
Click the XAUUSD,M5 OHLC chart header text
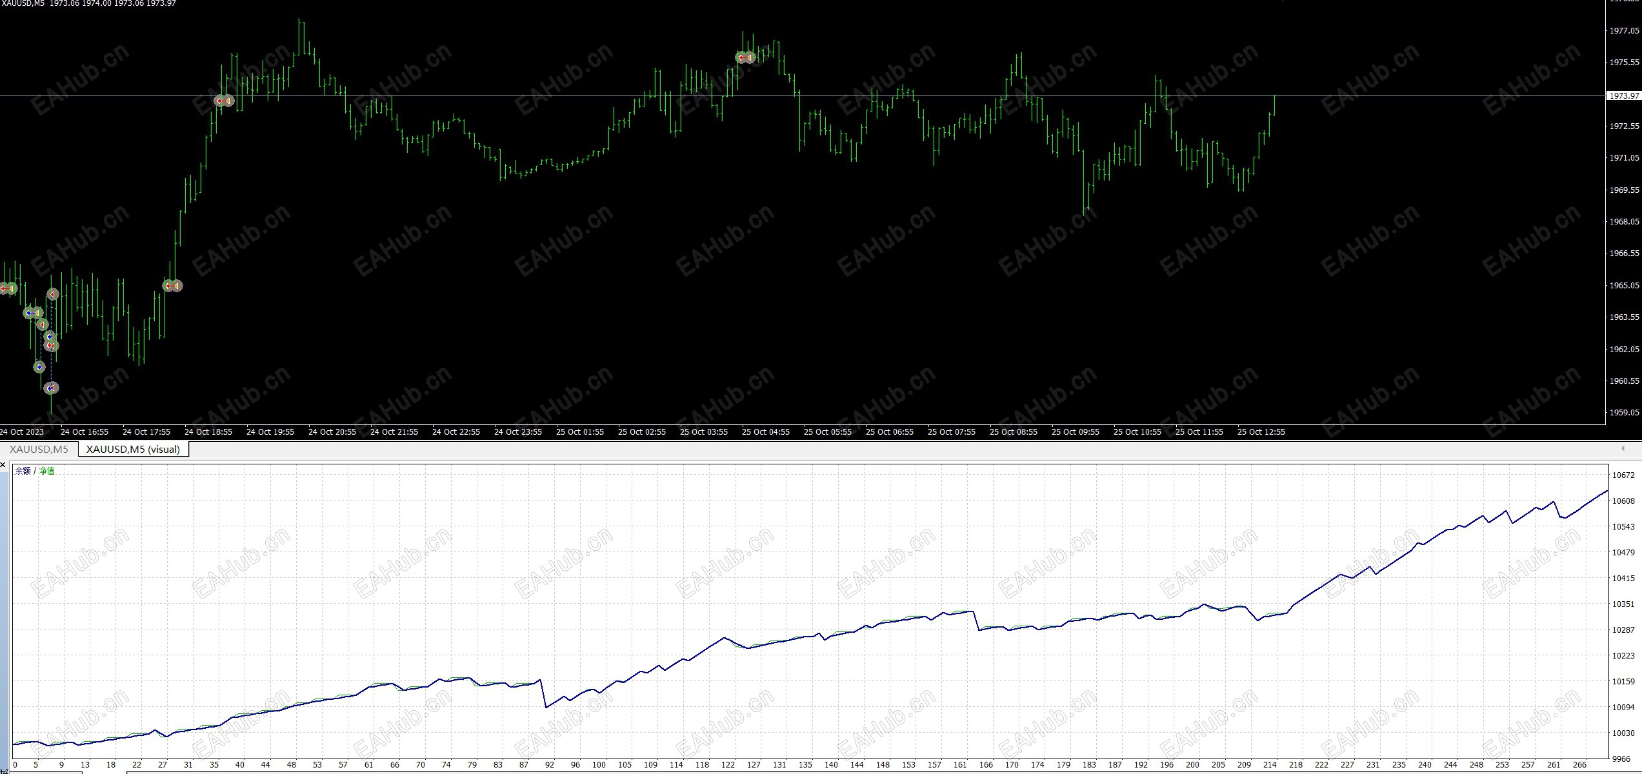point(88,4)
